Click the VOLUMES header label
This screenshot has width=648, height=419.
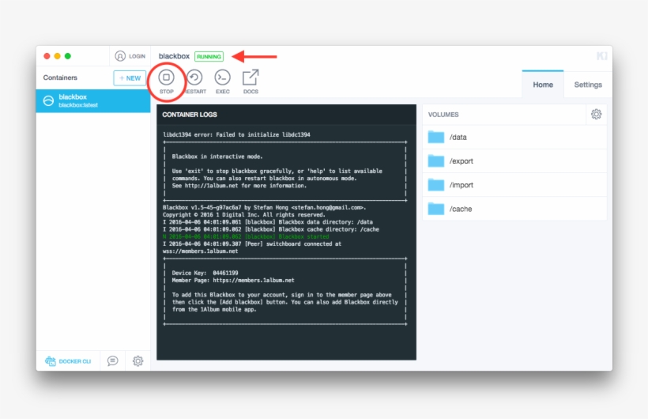pyautogui.click(x=443, y=115)
